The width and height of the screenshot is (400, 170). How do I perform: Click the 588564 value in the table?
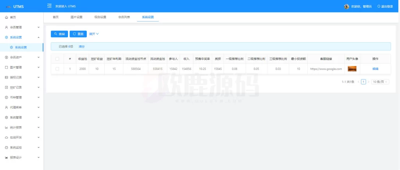(x=136, y=69)
